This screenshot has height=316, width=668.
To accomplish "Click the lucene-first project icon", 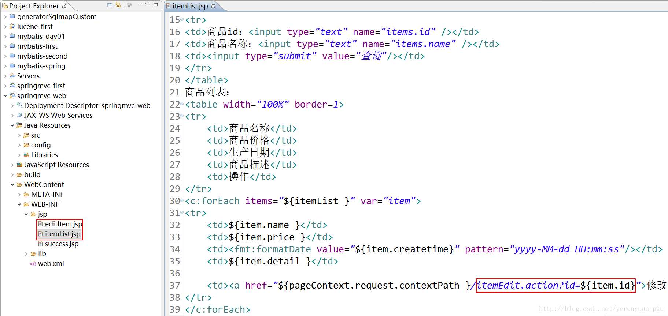I will [x=12, y=26].
